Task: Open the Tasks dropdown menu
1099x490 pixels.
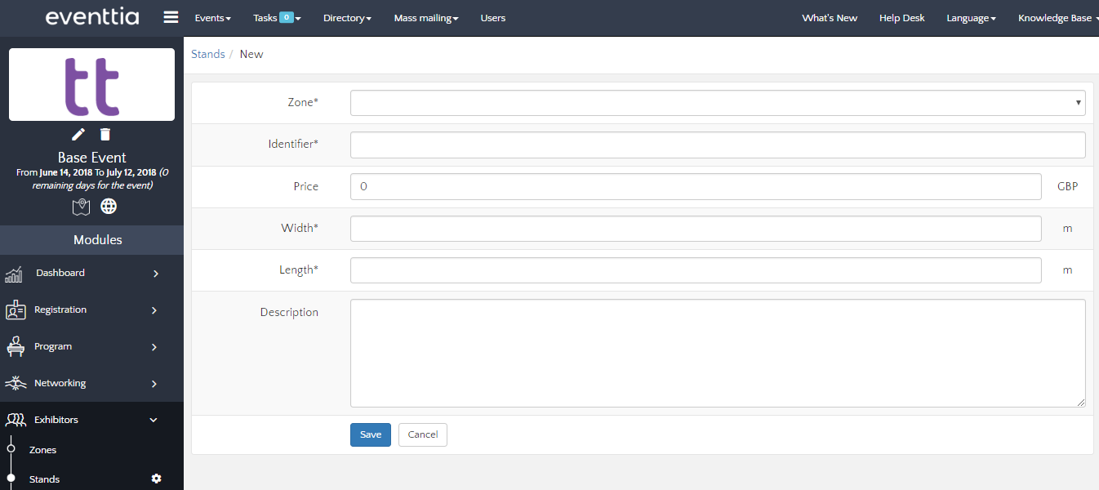Action: 277,18
